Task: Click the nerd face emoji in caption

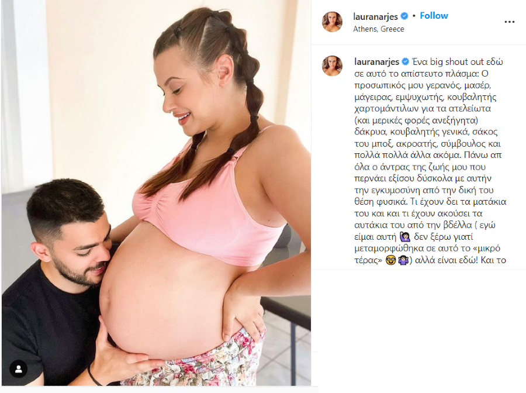Action: click(390, 260)
